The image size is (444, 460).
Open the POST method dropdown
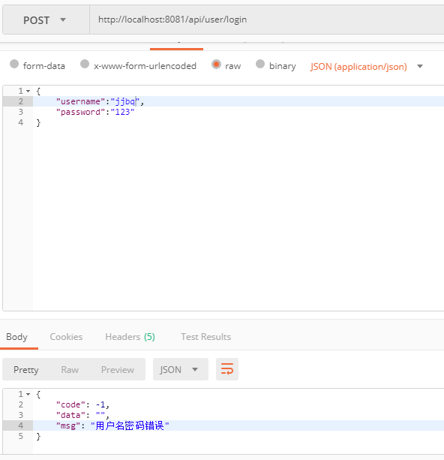click(46, 20)
